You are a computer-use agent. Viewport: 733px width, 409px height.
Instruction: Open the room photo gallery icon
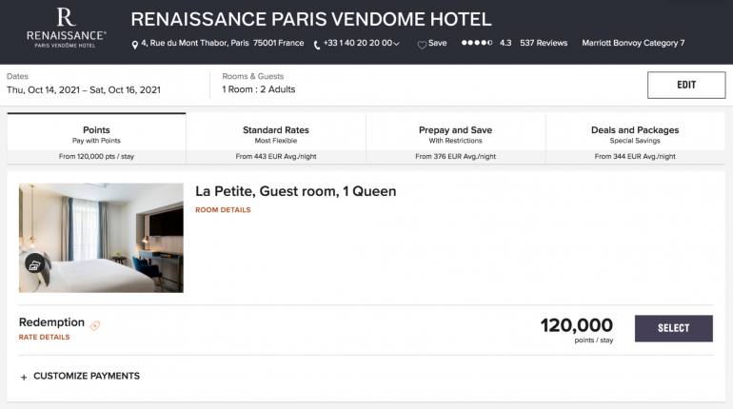pyautogui.click(x=35, y=264)
